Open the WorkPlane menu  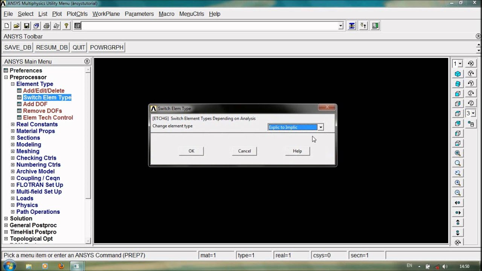coord(106,14)
